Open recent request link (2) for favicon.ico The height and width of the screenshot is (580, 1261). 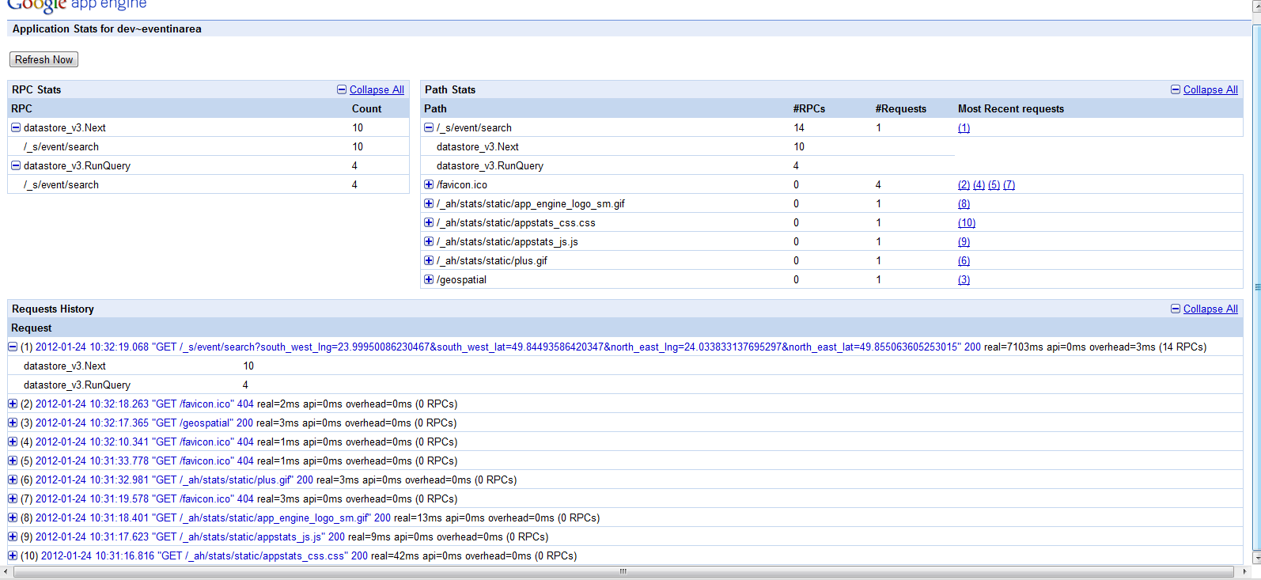pyautogui.click(x=964, y=184)
